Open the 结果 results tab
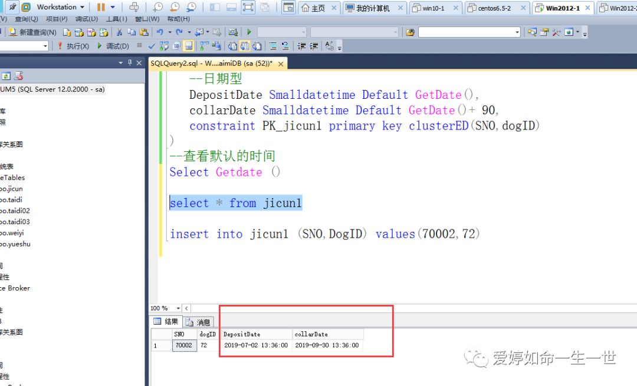 (166, 321)
